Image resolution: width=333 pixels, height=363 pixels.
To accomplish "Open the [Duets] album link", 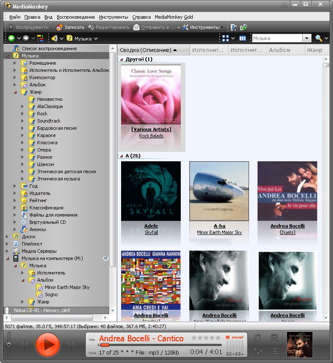I will click(287, 232).
